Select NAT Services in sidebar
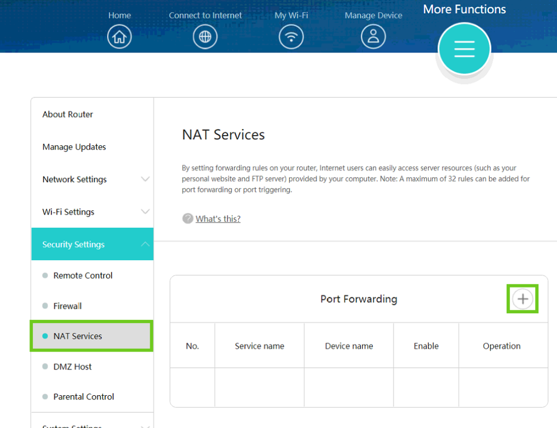The height and width of the screenshot is (428, 557). (78, 336)
